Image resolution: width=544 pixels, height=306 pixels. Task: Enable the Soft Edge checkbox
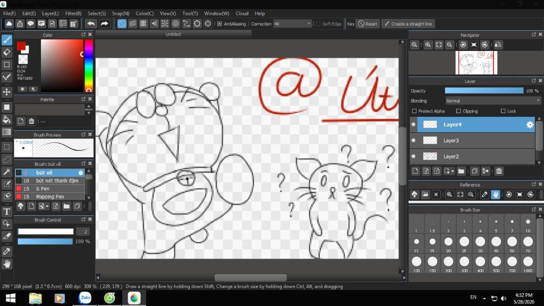tap(318, 23)
